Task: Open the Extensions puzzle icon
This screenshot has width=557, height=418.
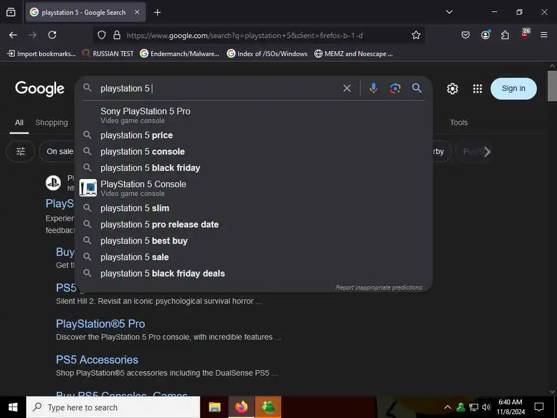Action: tap(505, 35)
